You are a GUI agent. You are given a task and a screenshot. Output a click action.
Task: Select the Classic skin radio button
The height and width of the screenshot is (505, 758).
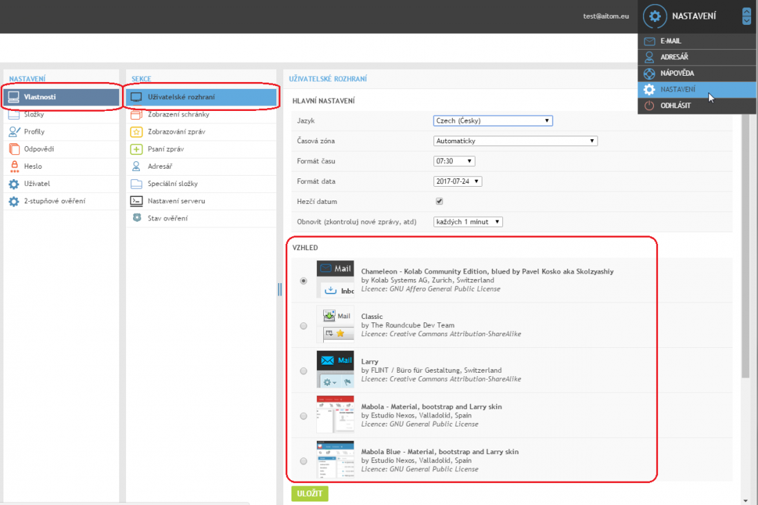[x=304, y=326]
